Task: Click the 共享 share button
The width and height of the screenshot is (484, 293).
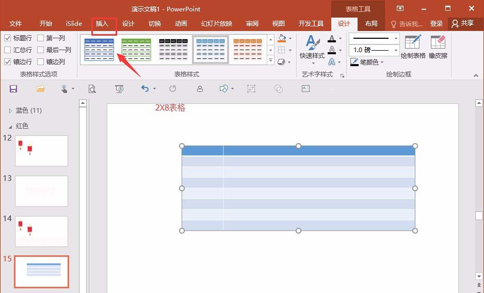Action: pyautogui.click(x=462, y=24)
